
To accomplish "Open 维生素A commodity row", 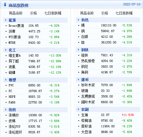I will 35,55.
